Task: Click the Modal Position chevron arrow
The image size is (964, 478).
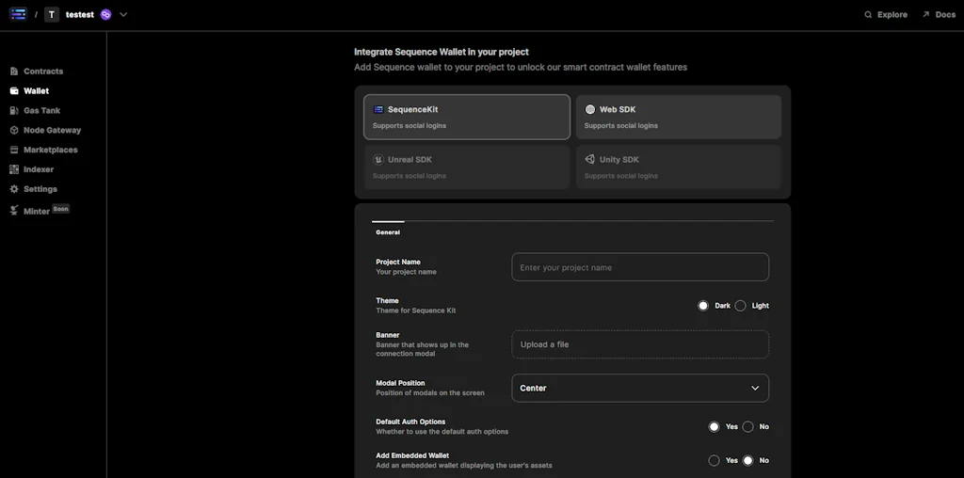Action: click(x=755, y=389)
